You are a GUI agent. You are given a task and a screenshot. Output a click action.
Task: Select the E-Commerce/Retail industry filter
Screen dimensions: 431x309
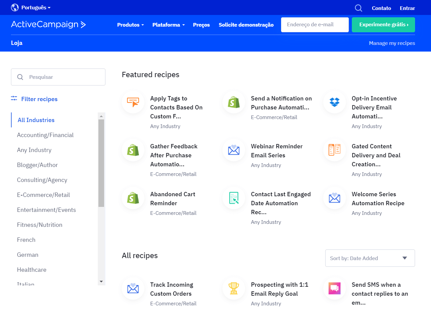[44, 195]
